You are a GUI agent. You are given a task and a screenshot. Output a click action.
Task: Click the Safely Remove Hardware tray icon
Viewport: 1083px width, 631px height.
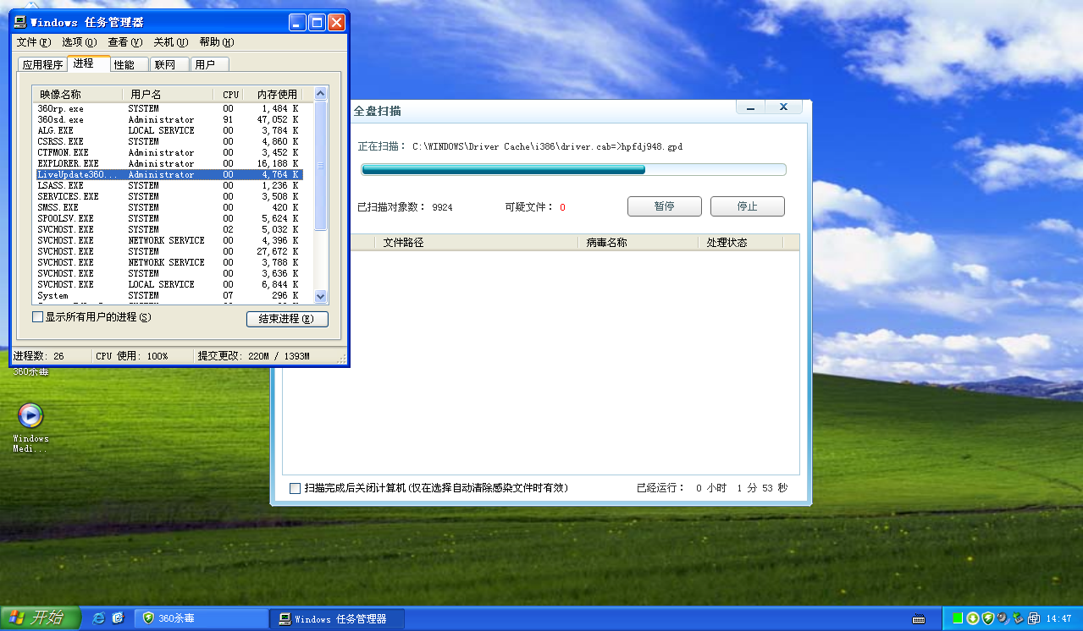click(1018, 618)
